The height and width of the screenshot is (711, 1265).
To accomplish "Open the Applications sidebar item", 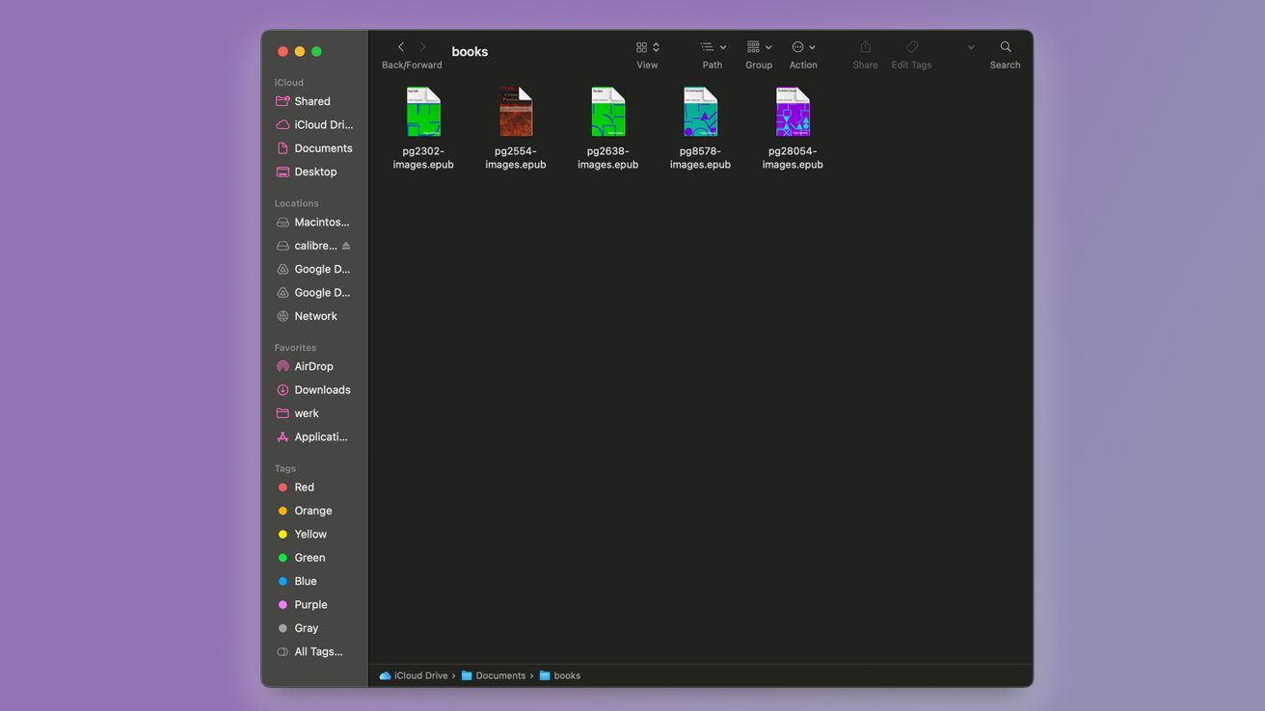I will pyautogui.click(x=320, y=437).
